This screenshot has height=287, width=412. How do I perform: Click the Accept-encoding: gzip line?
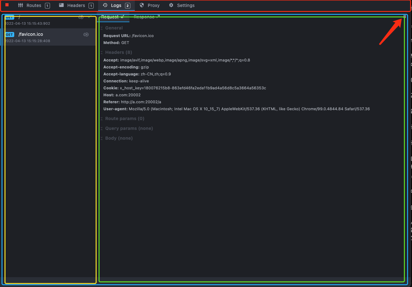point(126,67)
